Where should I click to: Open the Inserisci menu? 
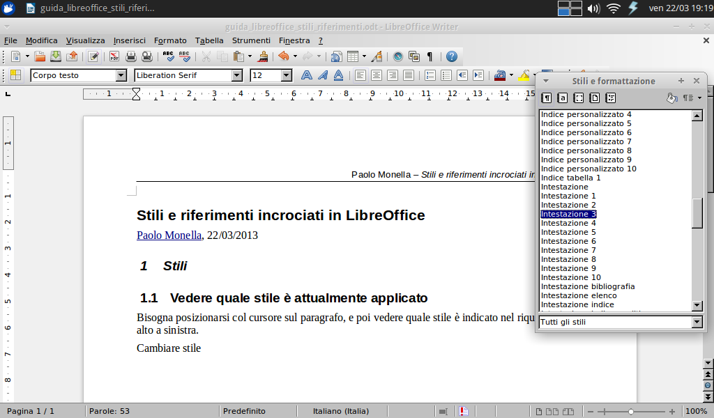[x=129, y=40]
